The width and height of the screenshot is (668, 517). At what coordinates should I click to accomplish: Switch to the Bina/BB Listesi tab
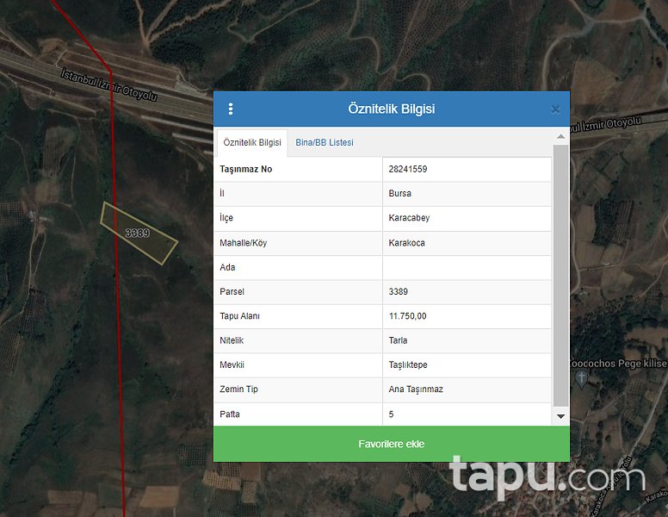pyautogui.click(x=324, y=142)
